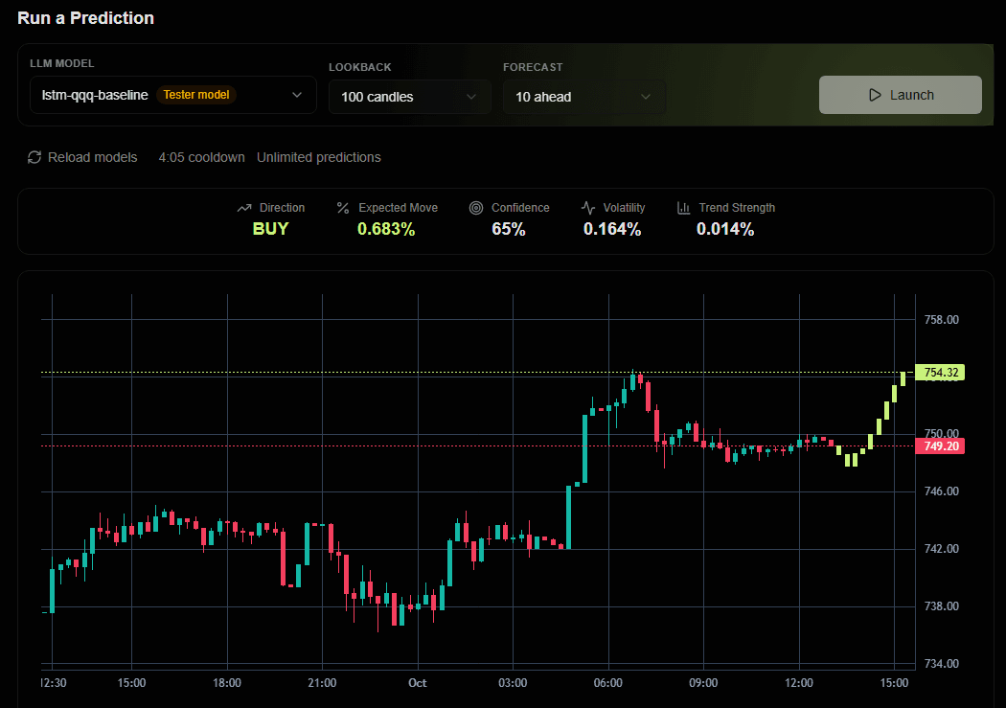Expand the LLM model chevron arrow
Screen dimensions: 1006x708
[x=297, y=95]
